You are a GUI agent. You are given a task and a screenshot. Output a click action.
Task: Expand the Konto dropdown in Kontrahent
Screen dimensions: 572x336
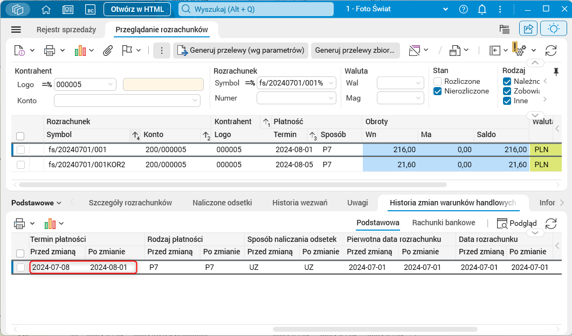pyautogui.click(x=195, y=100)
